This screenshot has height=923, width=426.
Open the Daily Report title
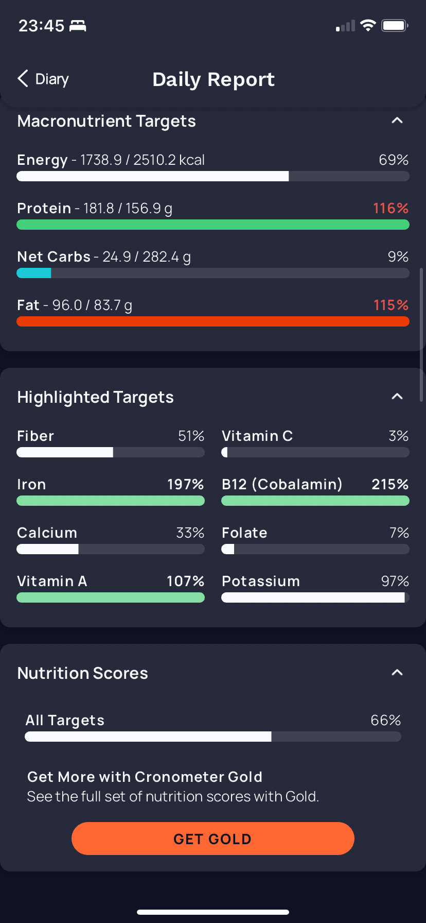pos(214,79)
